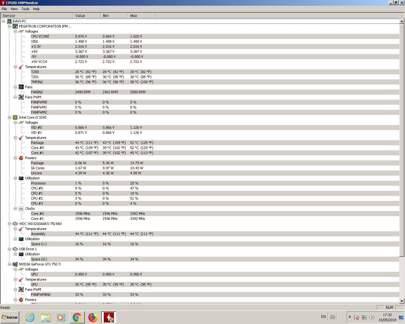Click the CPU Utilization icon
Image resolution: width=405 pixels, height=324 pixels.
point(21,178)
